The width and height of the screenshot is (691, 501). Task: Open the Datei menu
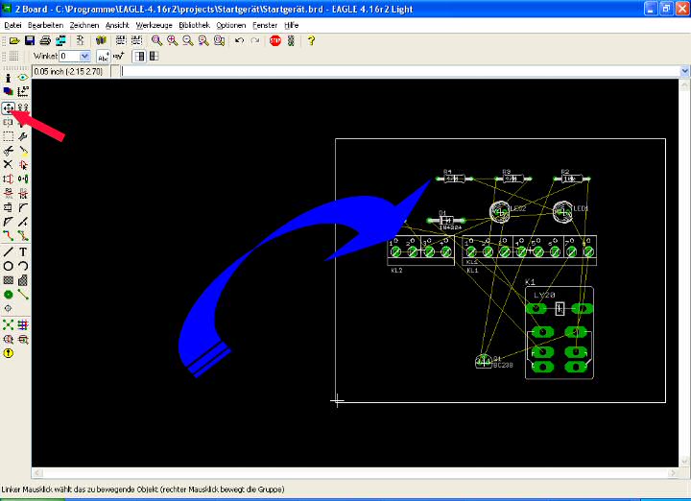coord(13,24)
